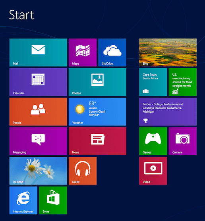This screenshot has height=221, width=205.
Task: Open the Video player tile
Action: (x=153, y=171)
